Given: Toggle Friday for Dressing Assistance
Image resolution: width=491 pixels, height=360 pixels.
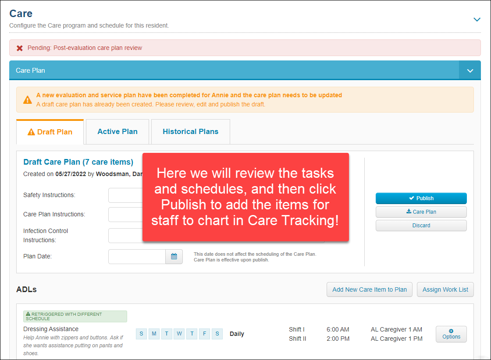Looking at the screenshot, I should coord(204,334).
